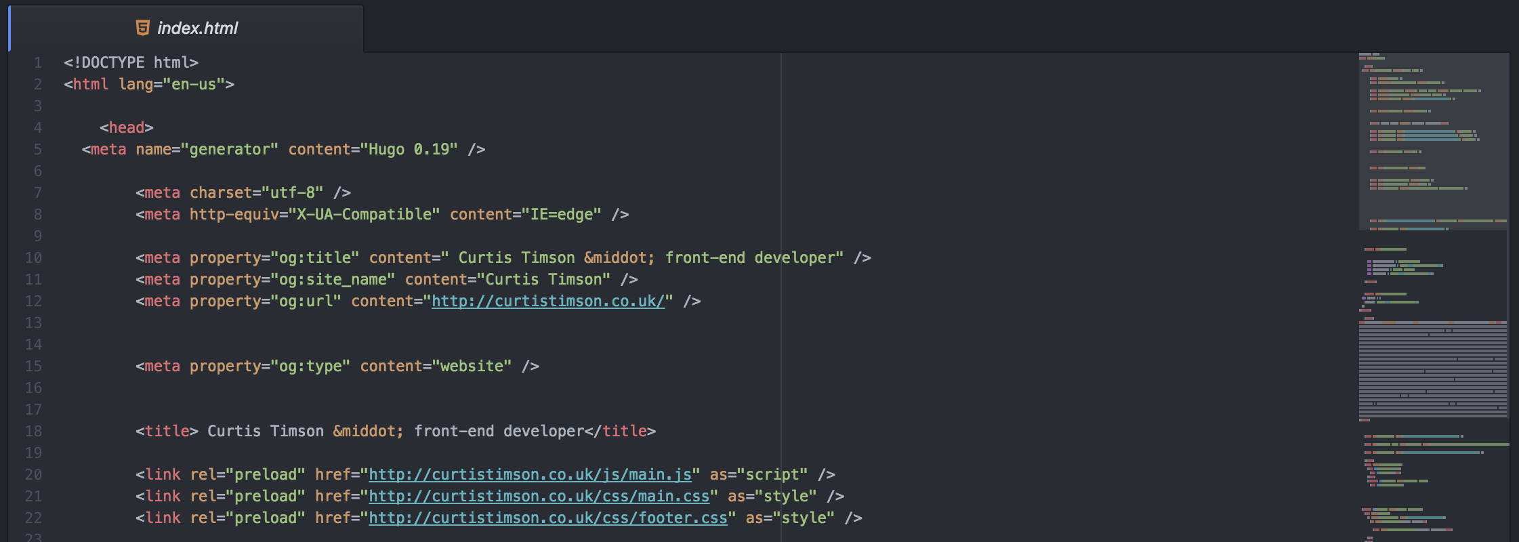Open the js/main.js preload link
Viewport: 1519px width, 542px height.
(x=530, y=474)
